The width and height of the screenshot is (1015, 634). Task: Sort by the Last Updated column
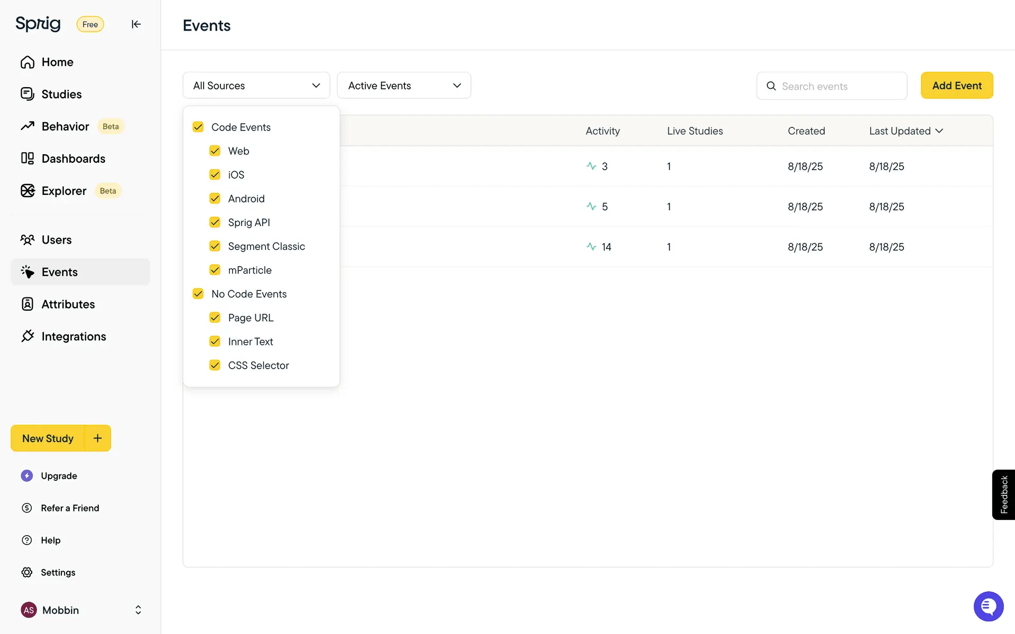[906, 131]
